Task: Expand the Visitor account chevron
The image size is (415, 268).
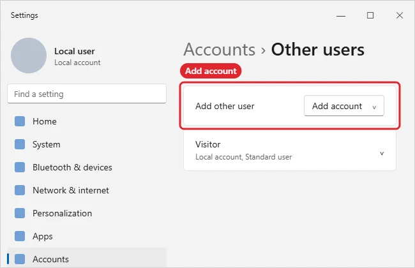Action: tap(382, 153)
